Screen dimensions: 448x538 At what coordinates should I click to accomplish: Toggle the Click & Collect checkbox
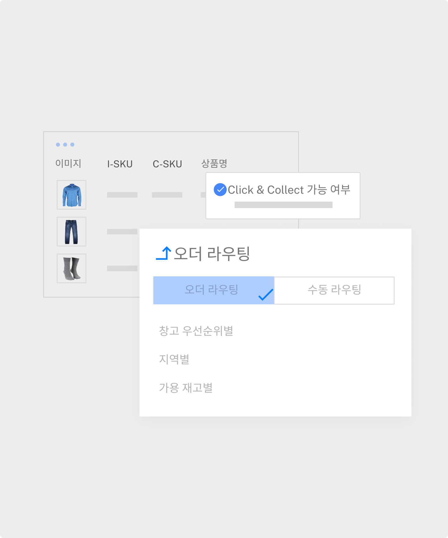(220, 190)
